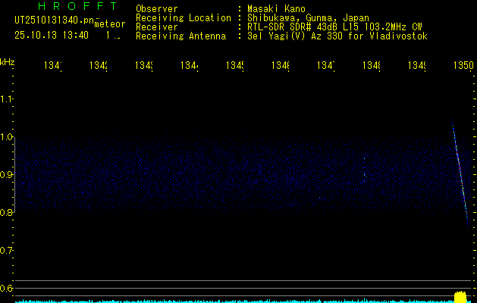
Task: Click the 25.10.13 13:40 date stamp
Action: pos(51,35)
